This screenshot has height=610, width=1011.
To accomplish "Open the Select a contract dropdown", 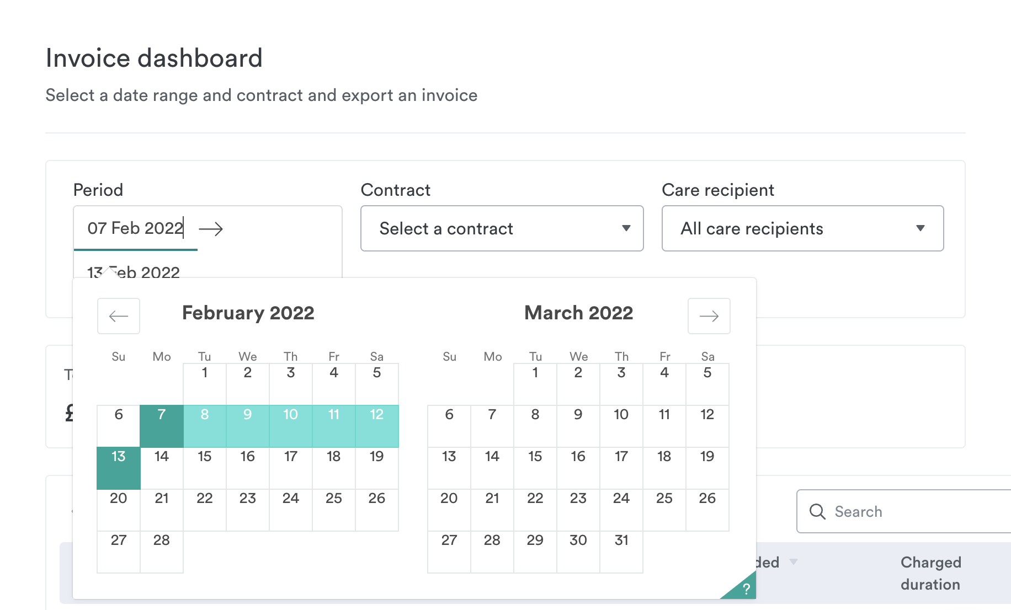I will pos(502,228).
